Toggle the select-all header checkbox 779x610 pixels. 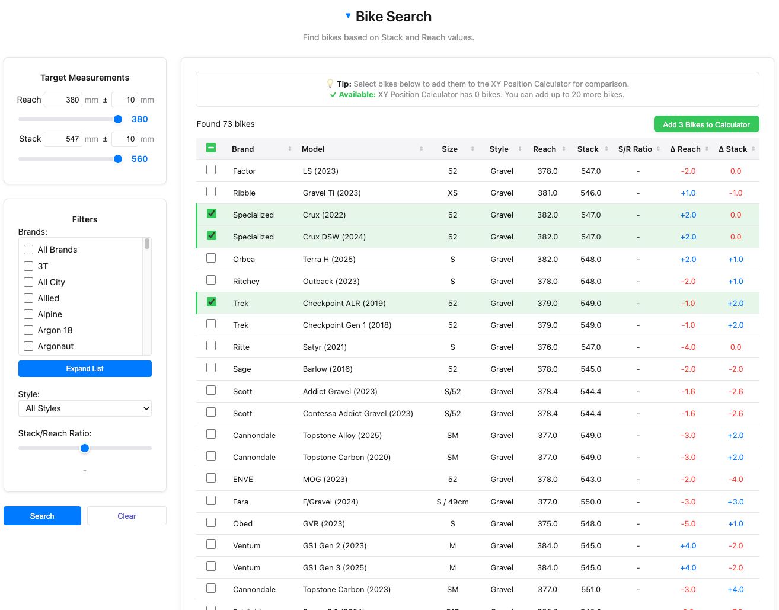(x=211, y=148)
